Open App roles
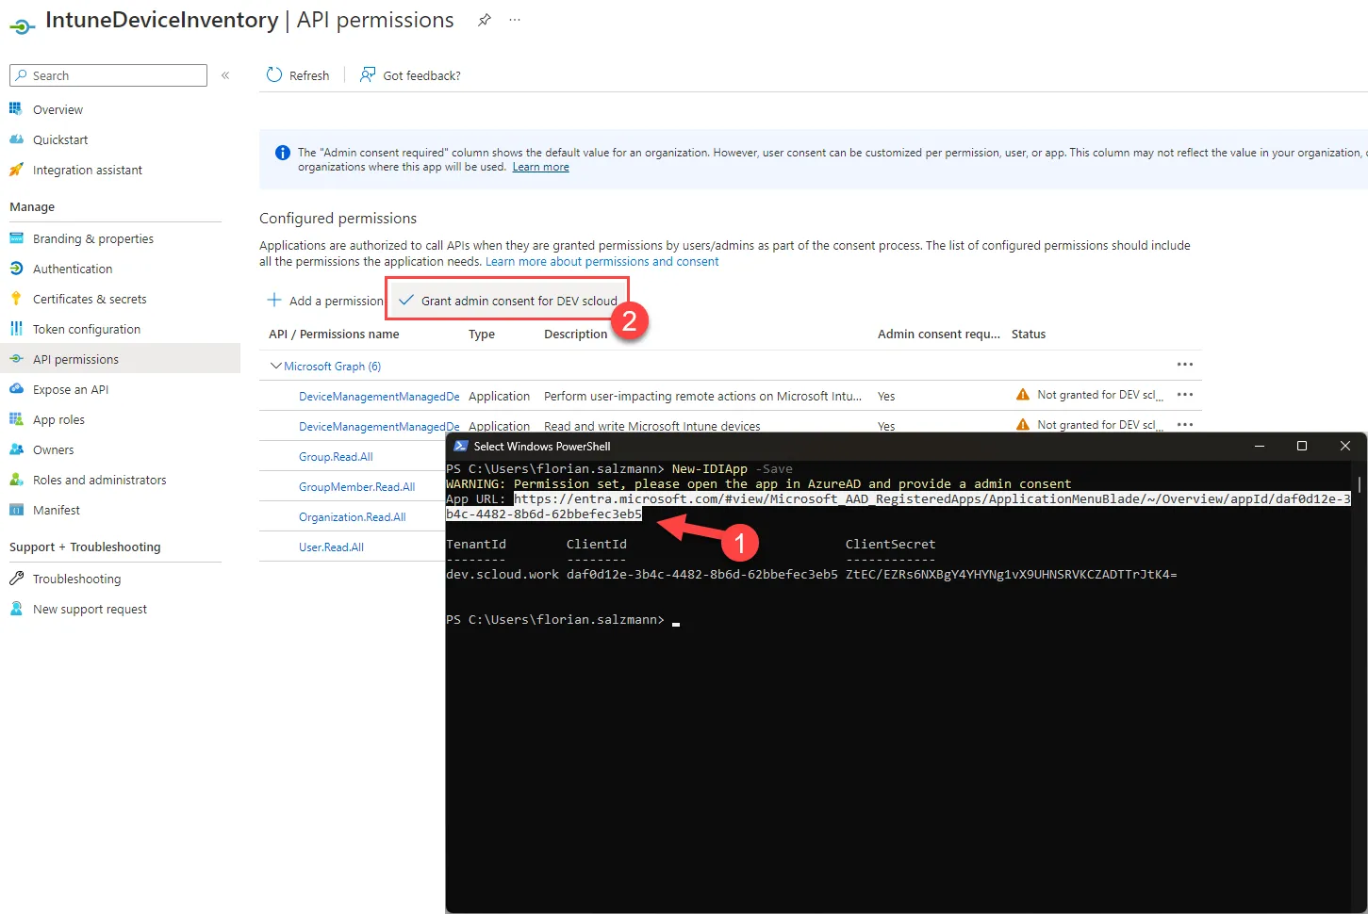 tap(58, 419)
